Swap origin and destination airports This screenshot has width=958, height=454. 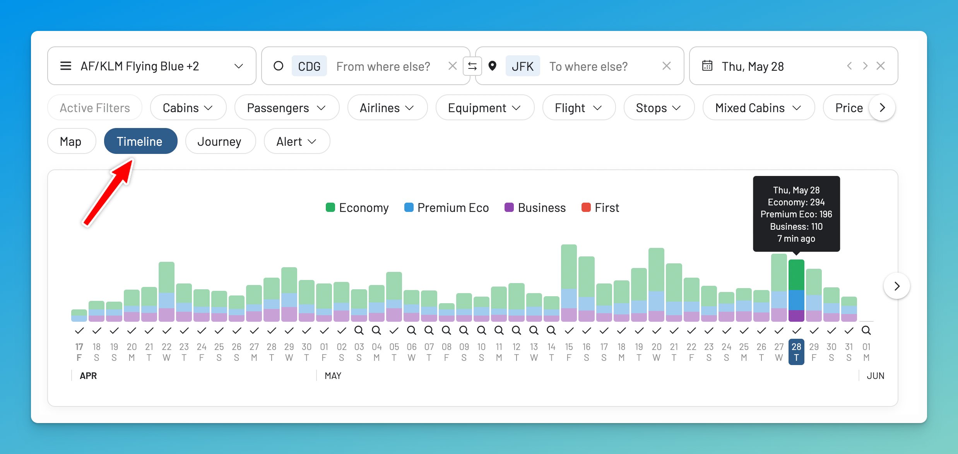[473, 66]
